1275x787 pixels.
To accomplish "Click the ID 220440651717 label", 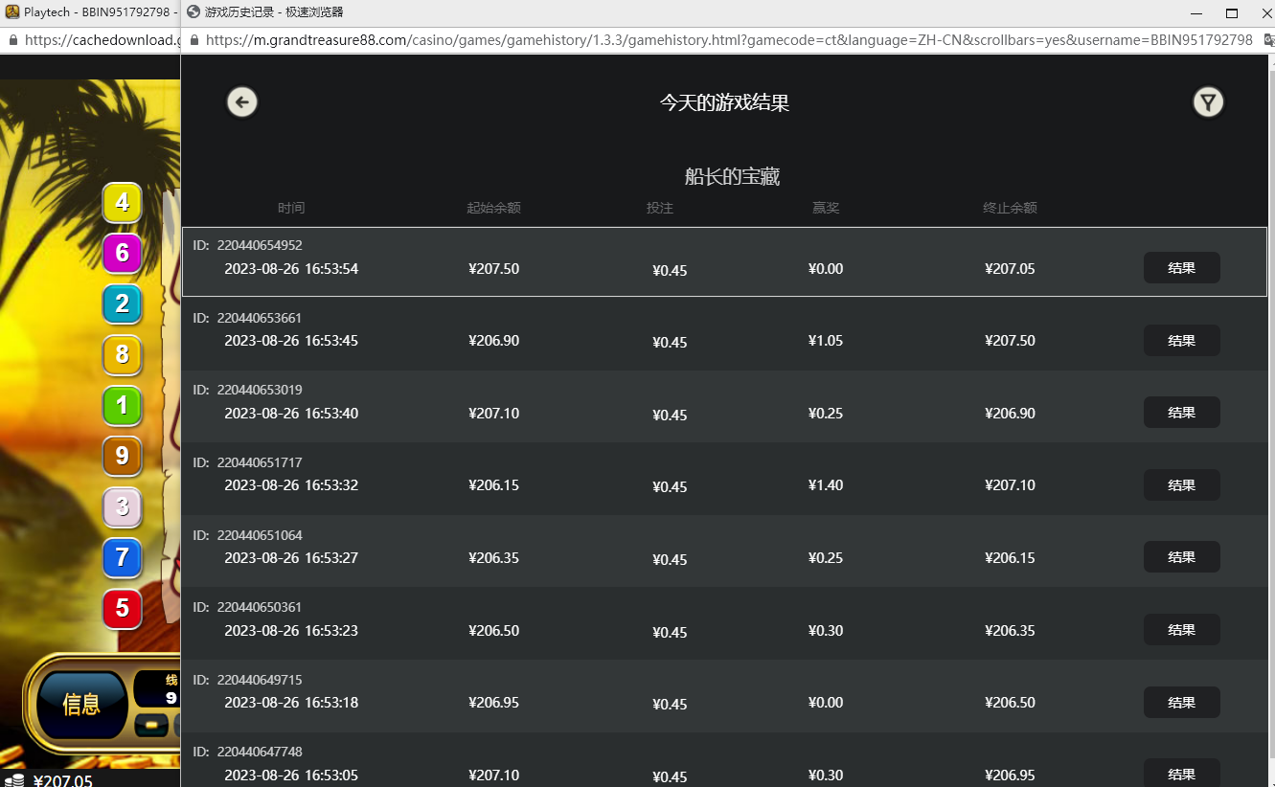I will pos(247,462).
